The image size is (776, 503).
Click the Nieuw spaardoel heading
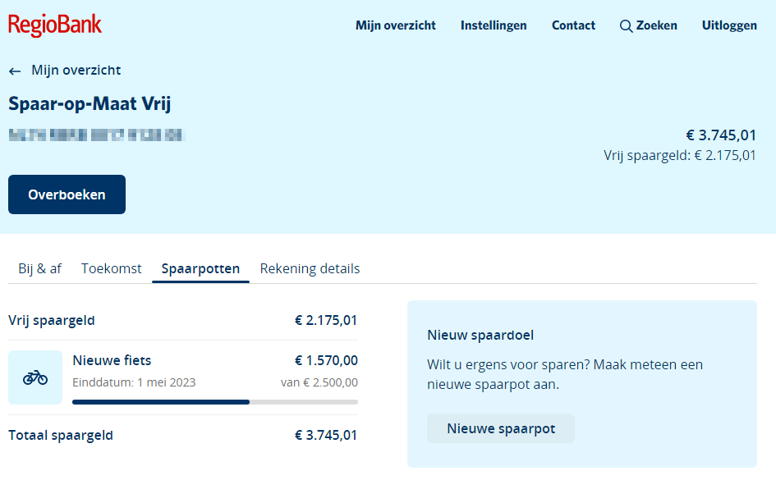481,335
